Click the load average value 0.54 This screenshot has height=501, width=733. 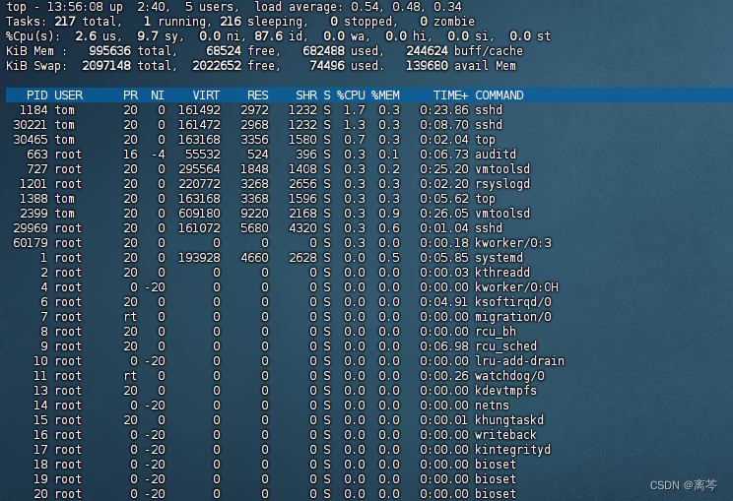(x=366, y=7)
